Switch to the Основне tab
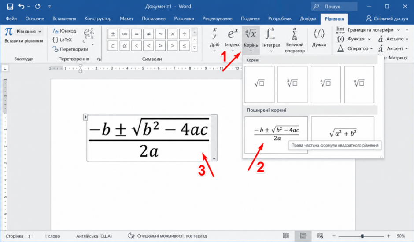 tap(35, 18)
